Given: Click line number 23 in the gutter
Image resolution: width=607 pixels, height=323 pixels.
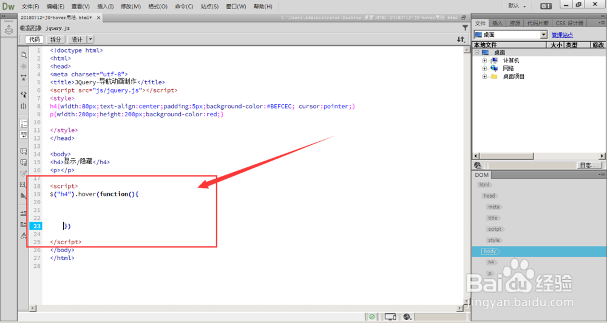Looking at the screenshot, I should pyautogui.click(x=37, y=226).
